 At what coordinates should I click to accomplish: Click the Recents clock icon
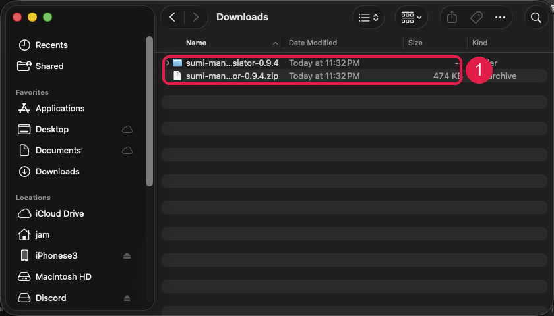tap(24, 45)
